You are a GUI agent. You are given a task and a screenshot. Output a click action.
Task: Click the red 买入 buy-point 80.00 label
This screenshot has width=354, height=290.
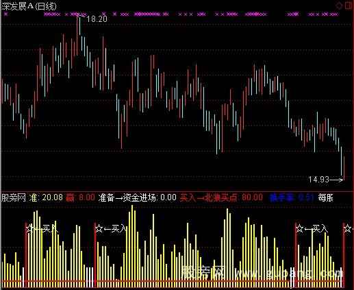(x=221, y=197)
